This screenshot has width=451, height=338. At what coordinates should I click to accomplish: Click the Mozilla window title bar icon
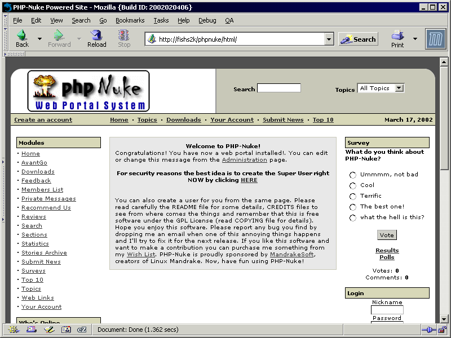[x=7, y=7]
